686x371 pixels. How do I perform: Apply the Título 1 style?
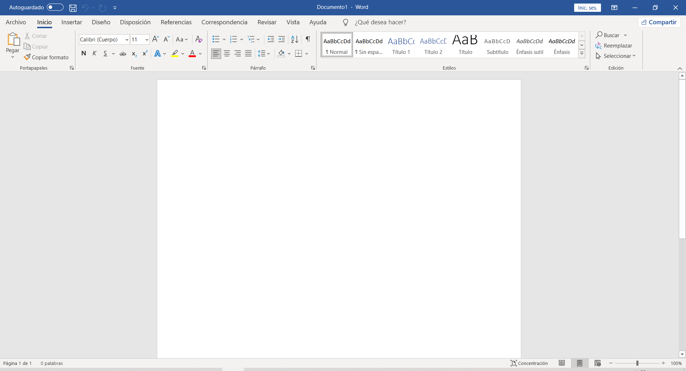tap(401, 45)
